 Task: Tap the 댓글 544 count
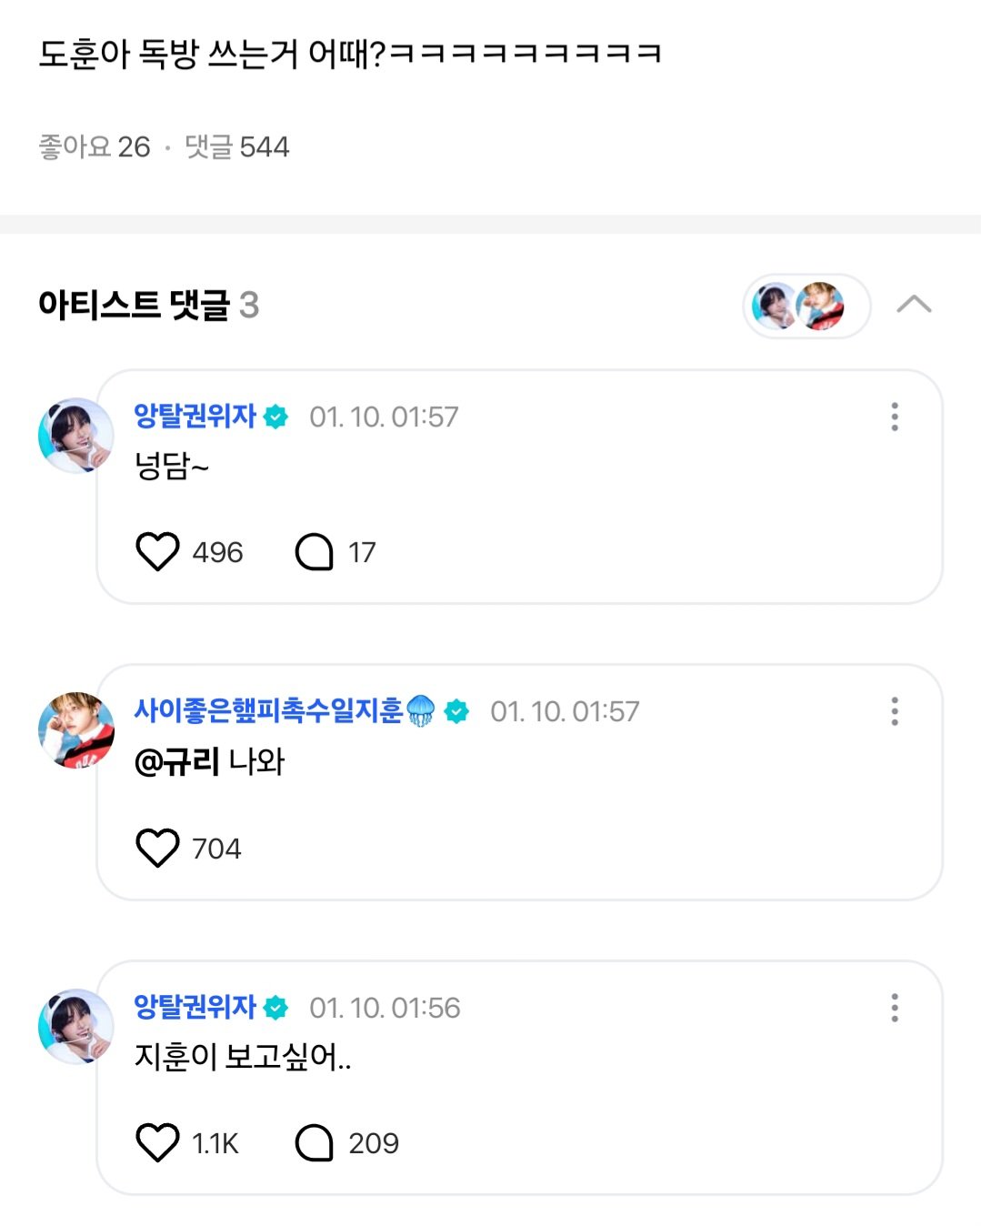point(236,146)
